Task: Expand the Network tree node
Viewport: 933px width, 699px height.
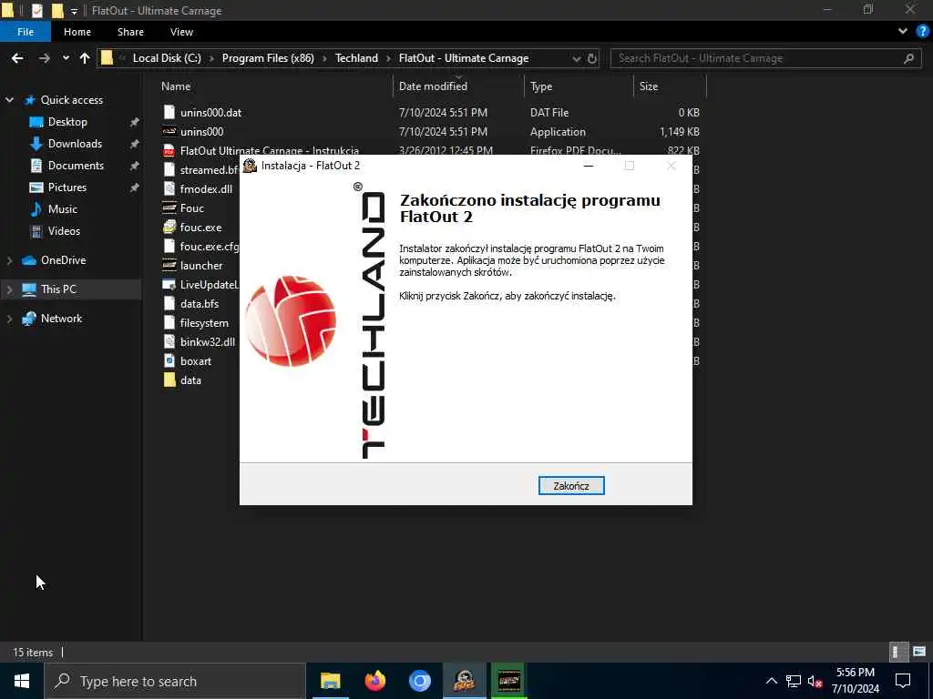Action: [x=9, y=319]
